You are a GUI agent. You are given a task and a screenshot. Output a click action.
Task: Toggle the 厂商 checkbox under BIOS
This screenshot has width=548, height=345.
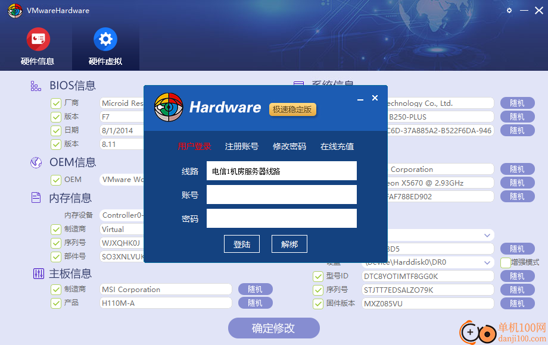56,103
